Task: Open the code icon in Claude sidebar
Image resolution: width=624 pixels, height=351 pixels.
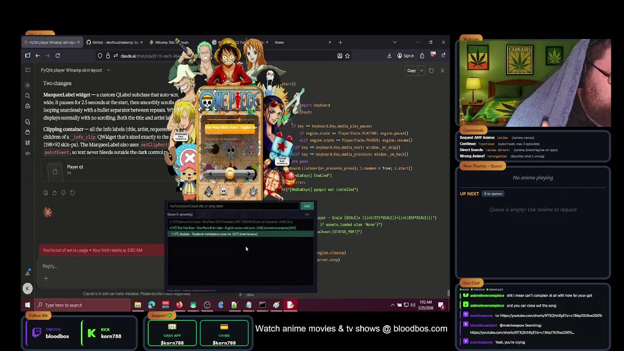Action: tap(28, 153)
